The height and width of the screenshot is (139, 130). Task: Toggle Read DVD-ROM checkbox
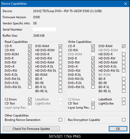click(x=30, y=54)
